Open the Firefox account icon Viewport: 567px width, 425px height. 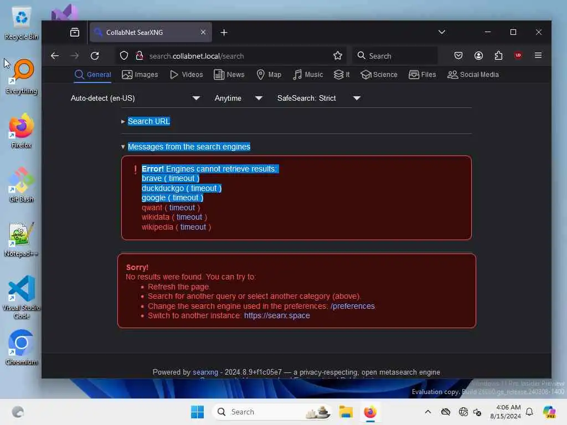coord(478,56)
